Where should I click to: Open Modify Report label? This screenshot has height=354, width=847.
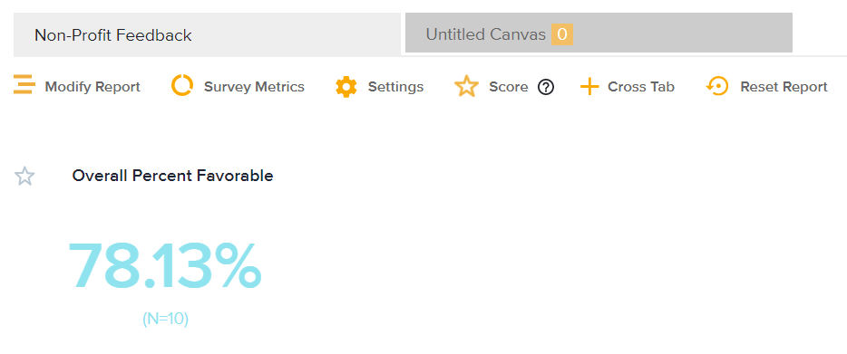[x=92, y=87]
